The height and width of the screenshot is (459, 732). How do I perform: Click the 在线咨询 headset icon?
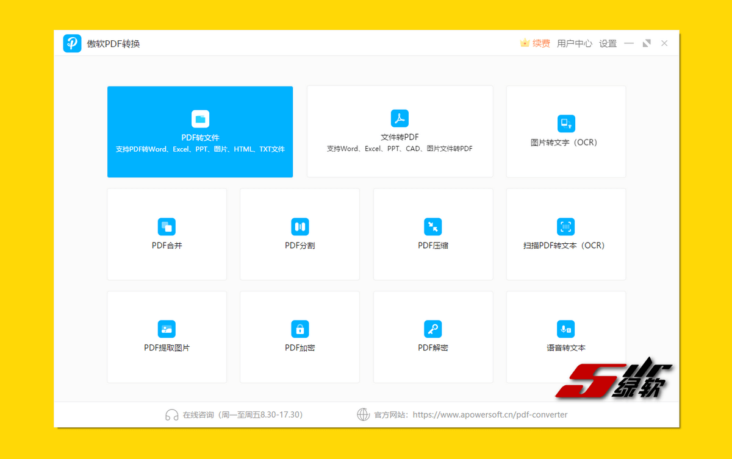pos(171,415)
